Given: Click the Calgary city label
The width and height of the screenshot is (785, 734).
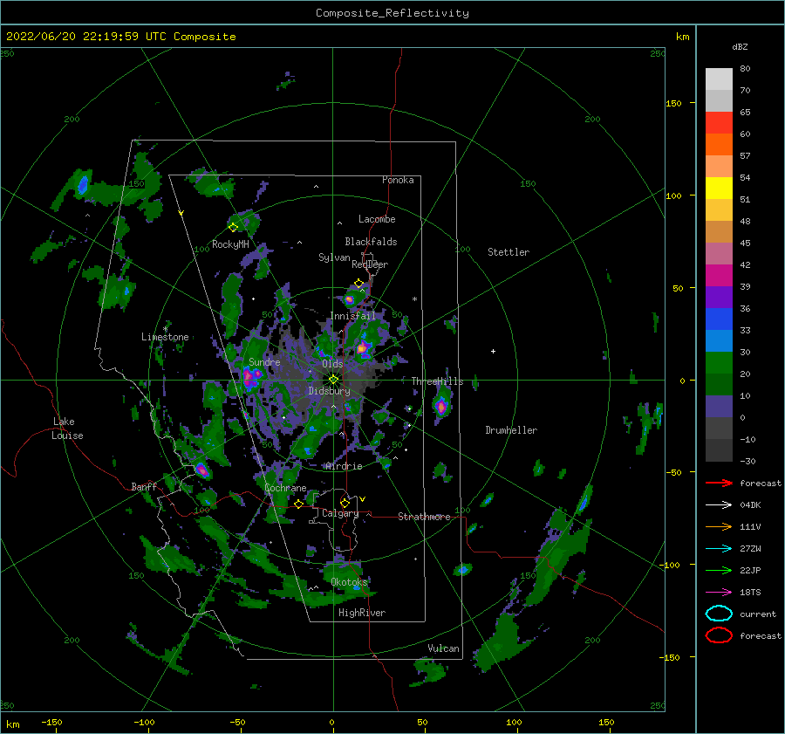Looking at the screenshot, I should pyautogui.click(x=340, y=513).
